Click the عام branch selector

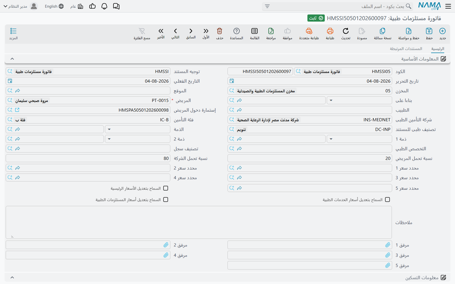(x=77, y=6)
